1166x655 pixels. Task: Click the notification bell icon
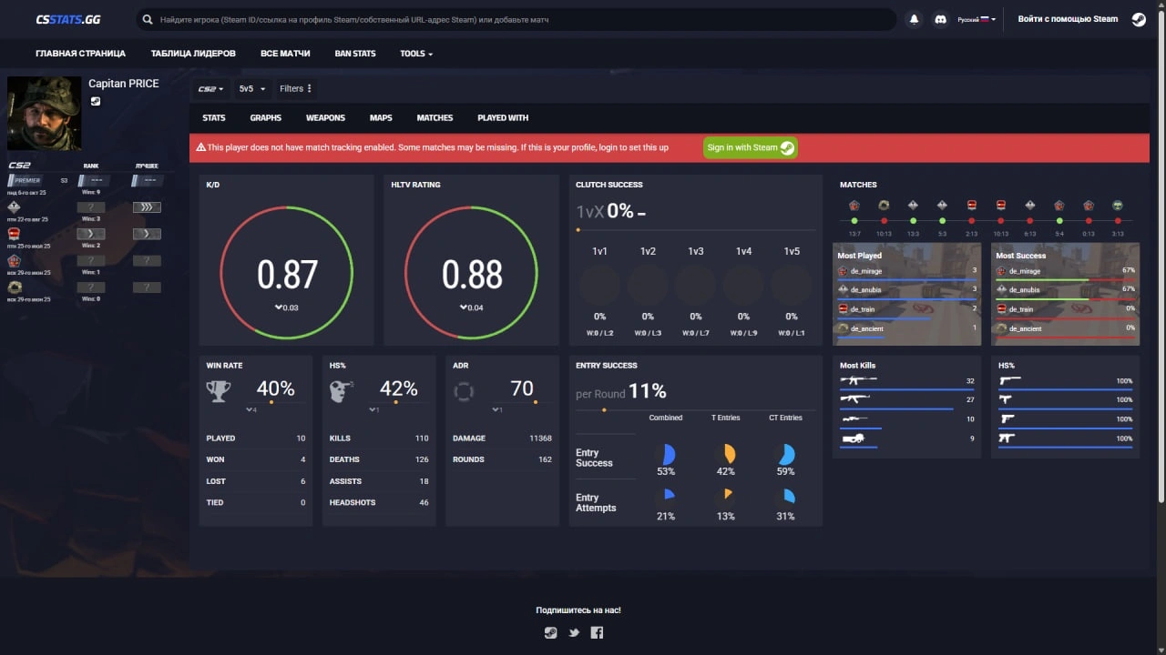914,19
